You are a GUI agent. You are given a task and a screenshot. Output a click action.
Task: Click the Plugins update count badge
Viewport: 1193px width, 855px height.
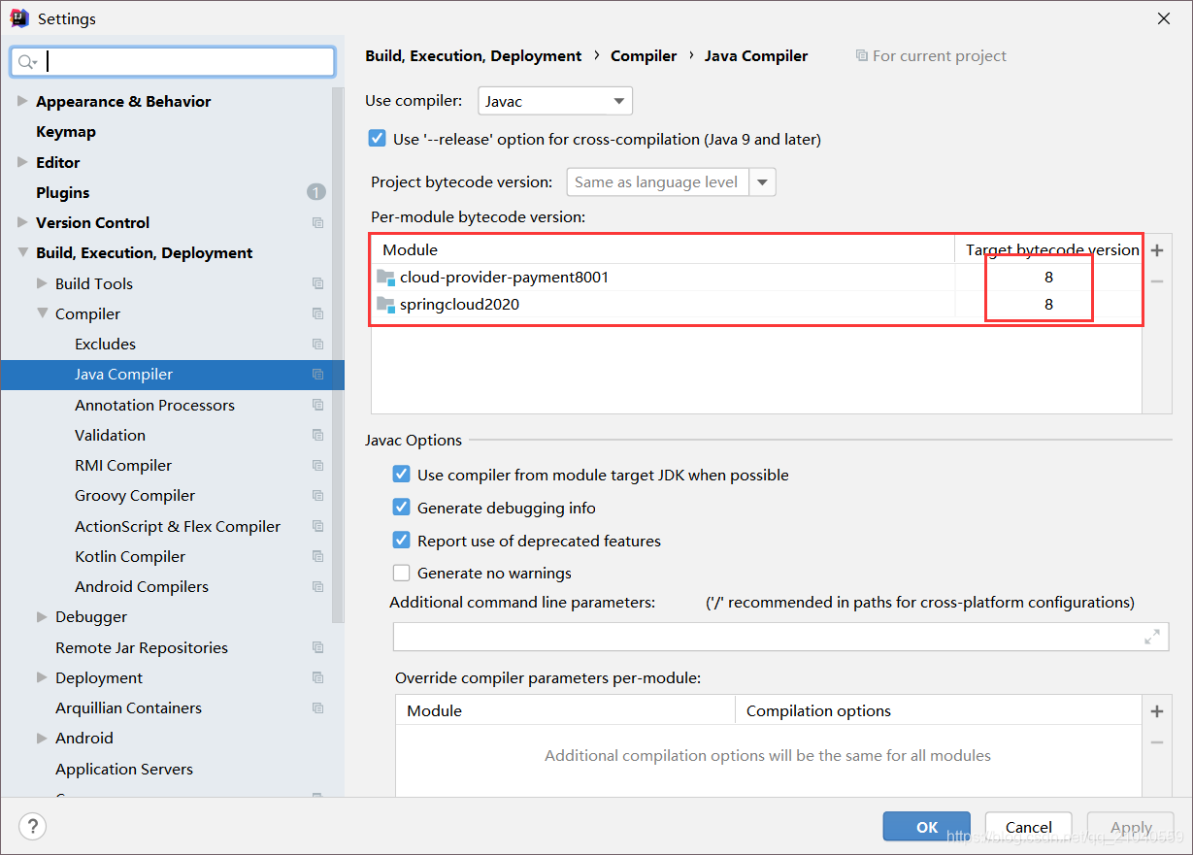(x=316, y=192)
